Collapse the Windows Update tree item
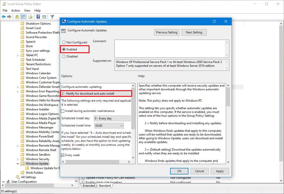The height and width of the screenshot is (194, 284). pos(17,163)
